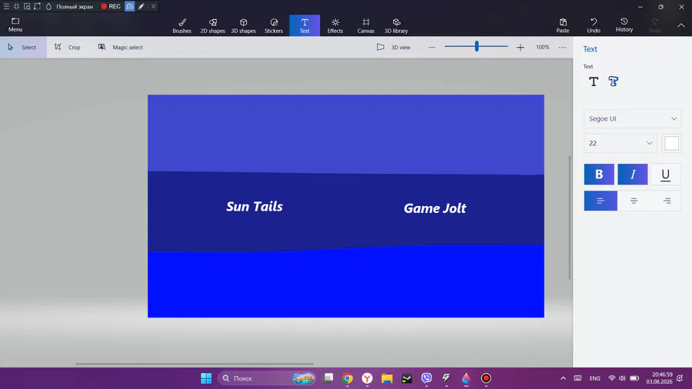Open the Stickers panel
Viewport: 692px width, 389px height.
(274, 25)
